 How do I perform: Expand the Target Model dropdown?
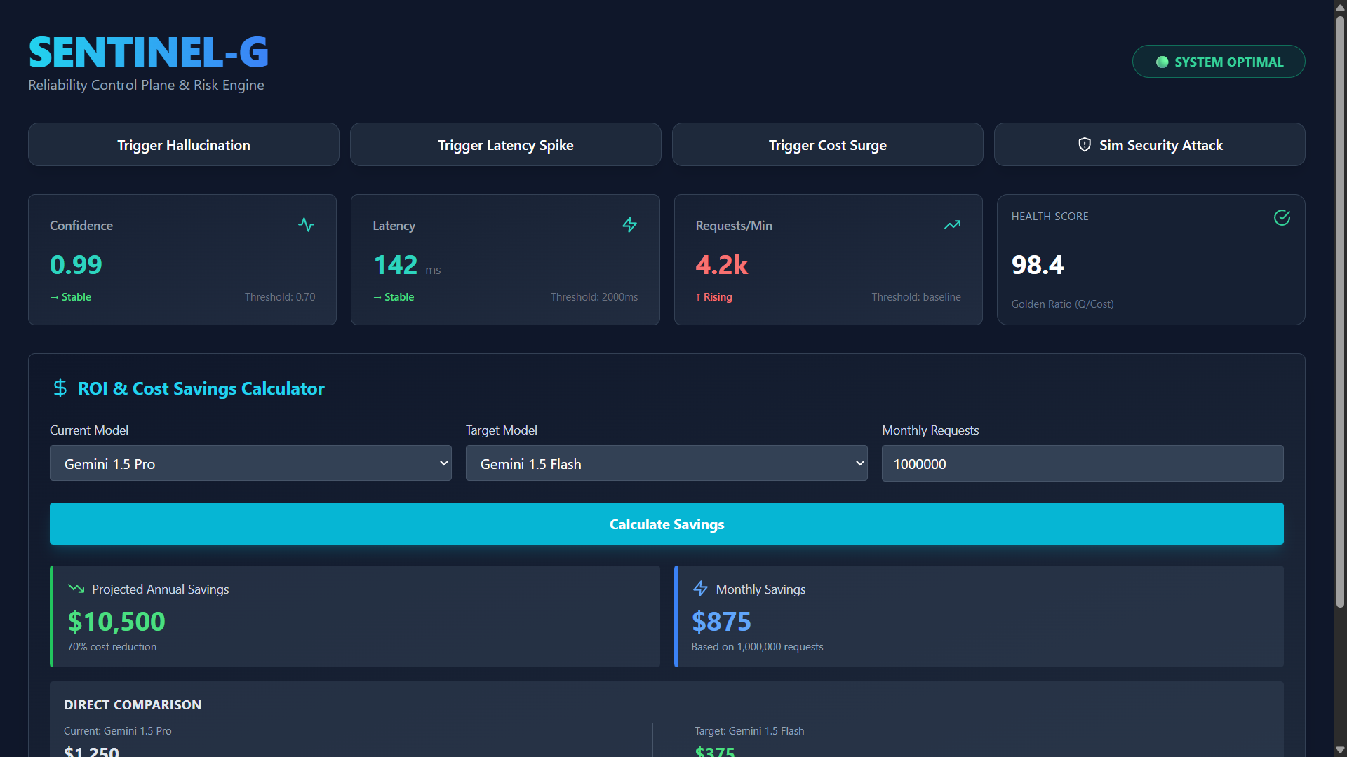click(x=666, y=463)
